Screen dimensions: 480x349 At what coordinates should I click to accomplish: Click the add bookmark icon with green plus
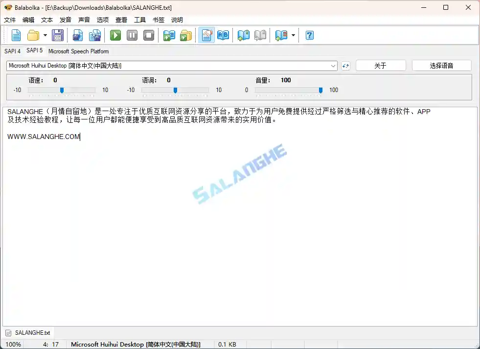coord(243,35)
